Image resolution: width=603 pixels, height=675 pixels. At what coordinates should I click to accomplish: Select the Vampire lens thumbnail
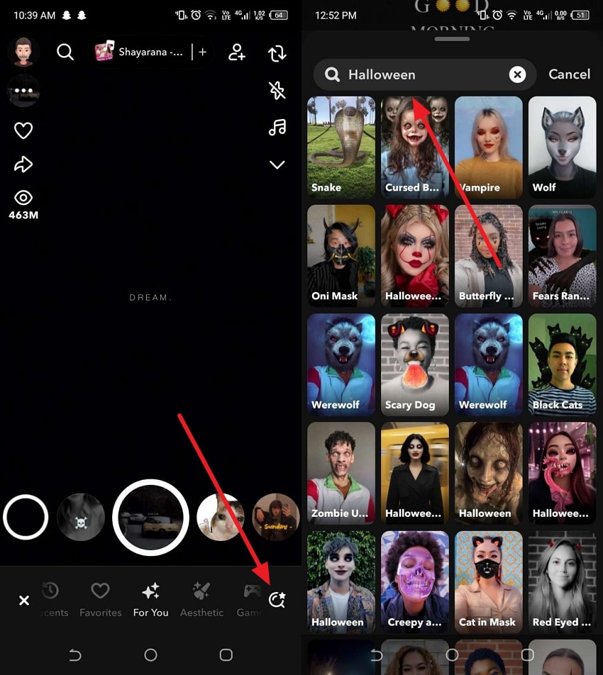[x=488, y=146]
